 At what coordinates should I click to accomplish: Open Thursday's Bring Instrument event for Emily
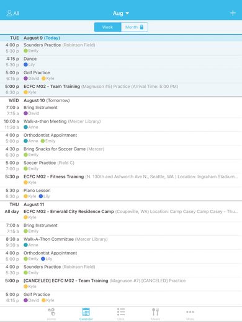coord(121,228)
